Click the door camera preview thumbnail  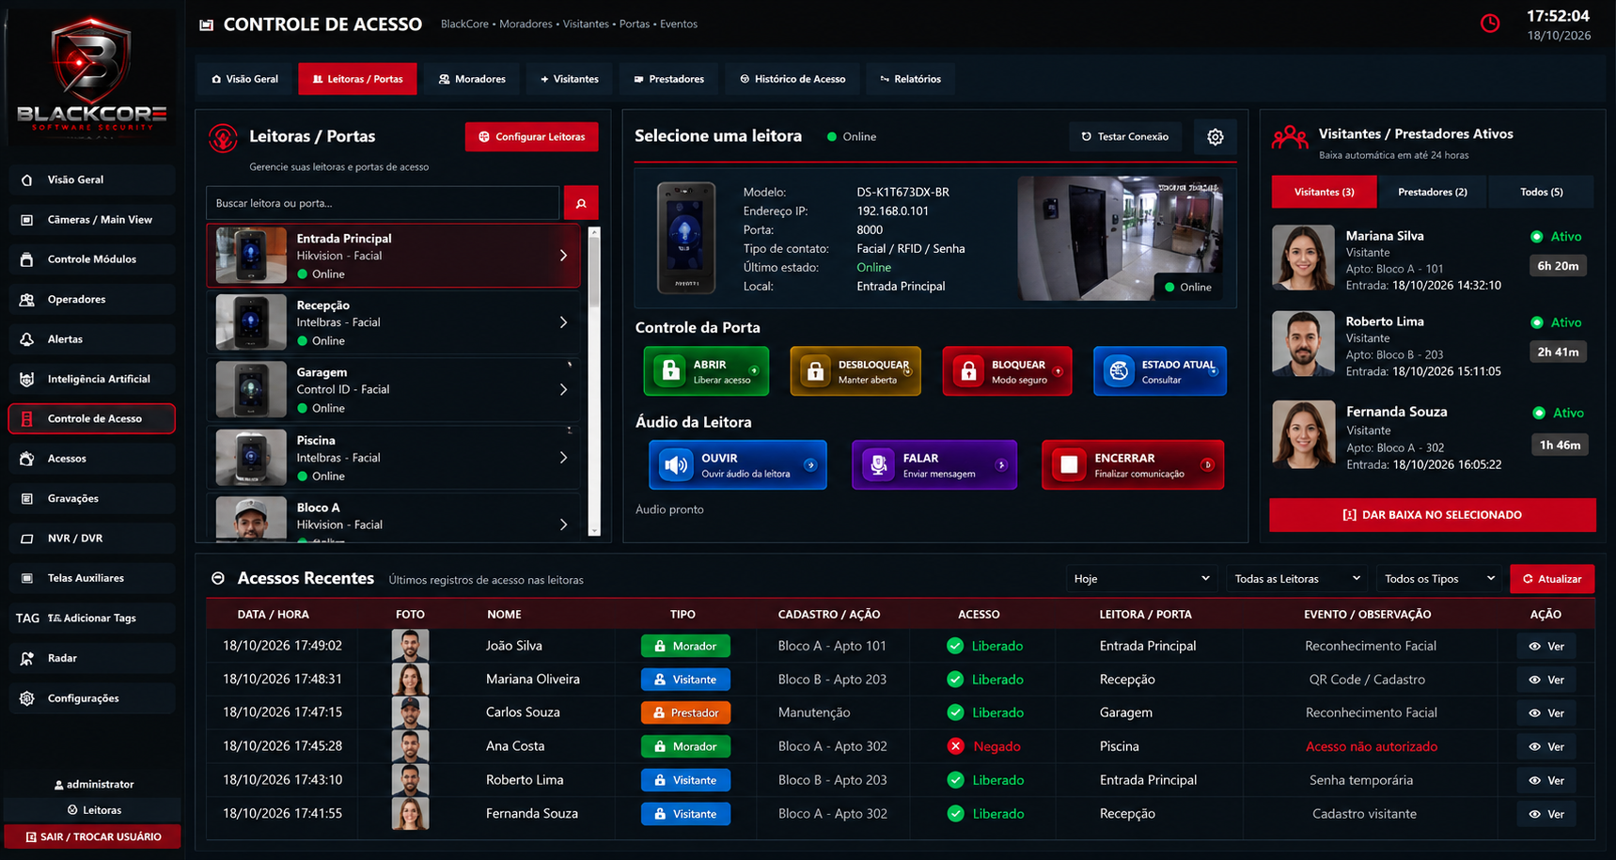coord(1121,239)
